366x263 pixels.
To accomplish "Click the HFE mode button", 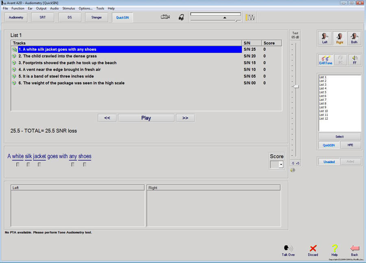I will click(x=351, y=145).
